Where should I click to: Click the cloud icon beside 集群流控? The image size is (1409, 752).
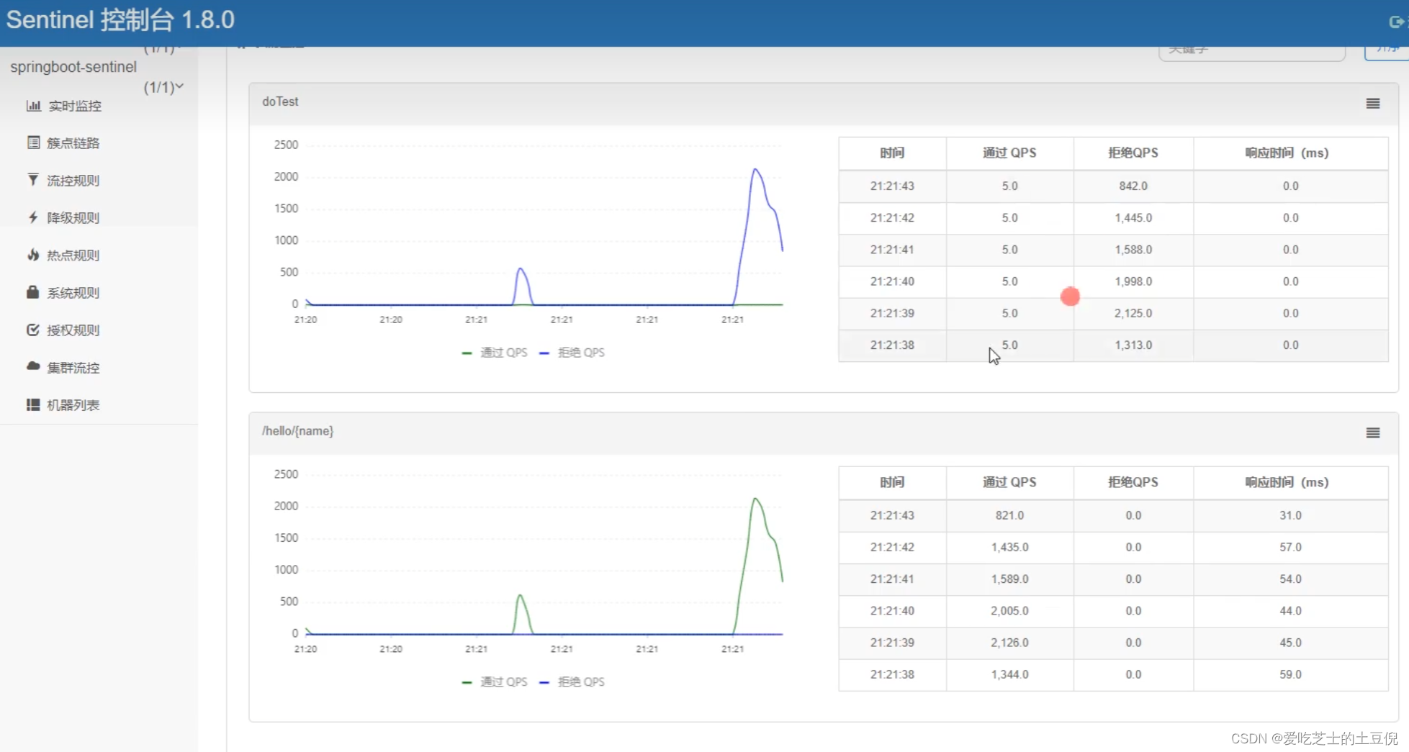pyautogui.click(x=33, y=366)
